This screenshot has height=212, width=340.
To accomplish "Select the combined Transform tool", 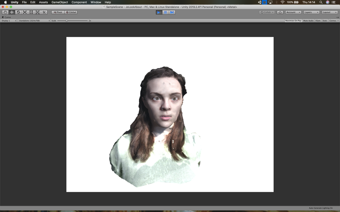I will coord(37,12).
